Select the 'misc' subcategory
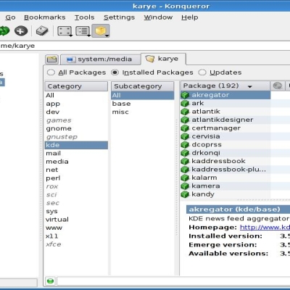 pyautogui.click(x=143, y=112)
